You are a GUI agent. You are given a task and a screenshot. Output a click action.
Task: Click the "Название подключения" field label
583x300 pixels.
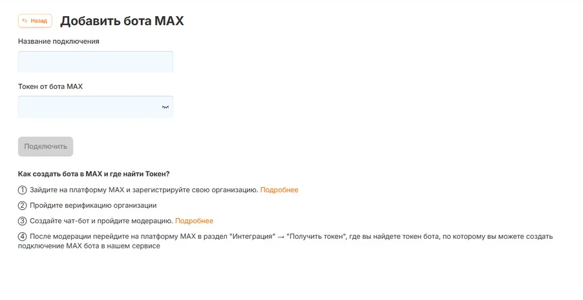(58, 41)
